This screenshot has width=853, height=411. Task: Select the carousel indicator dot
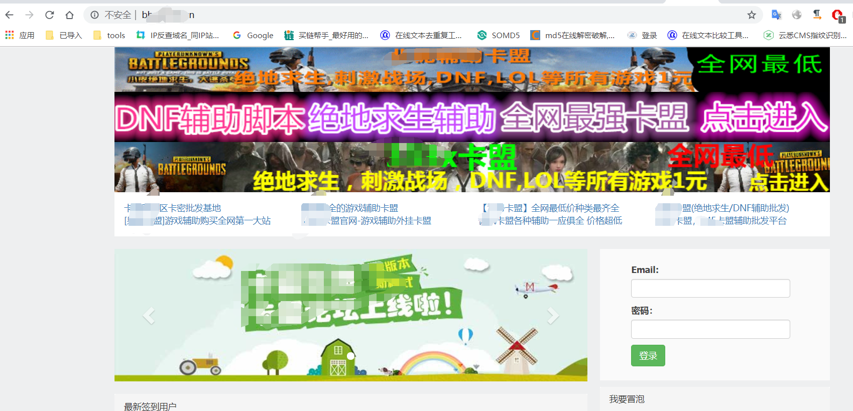click(351, 356)
